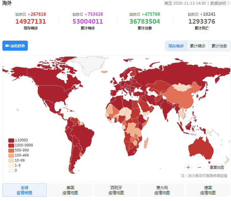231x201 pixels.
Task: Select 全球疫情地图 tab
Action: point(25,190)
